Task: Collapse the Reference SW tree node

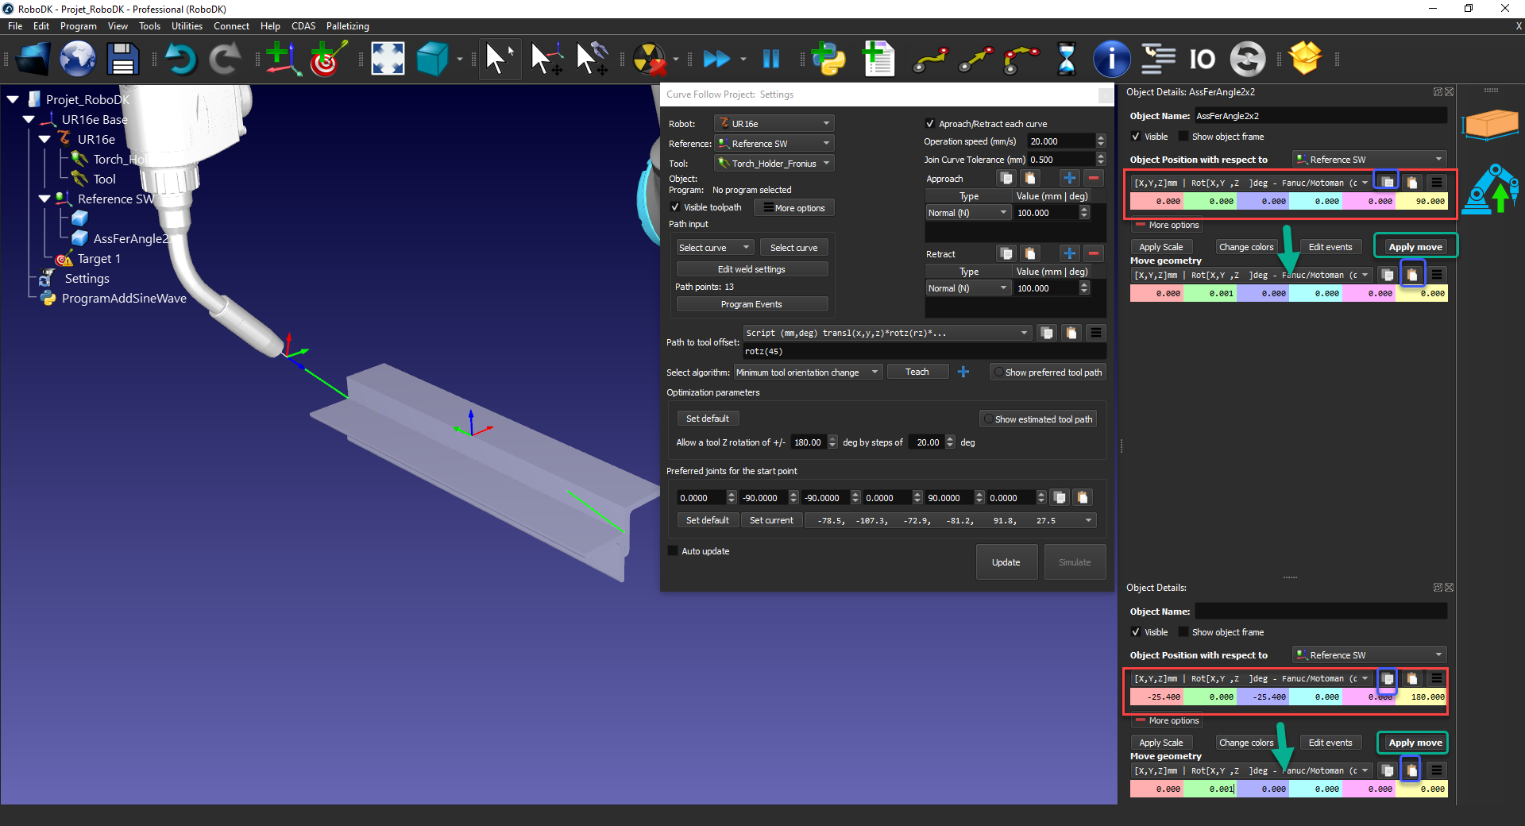Action: [45, 199]
